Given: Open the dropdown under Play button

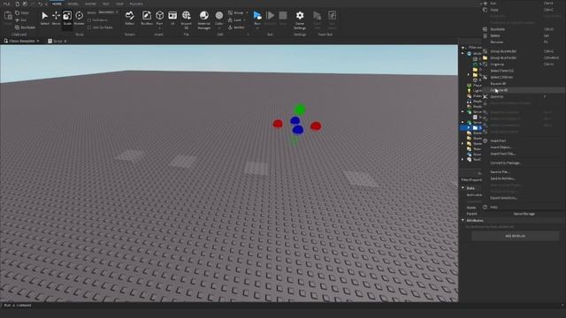Looking at the screenshot, I should click(257, 27).
